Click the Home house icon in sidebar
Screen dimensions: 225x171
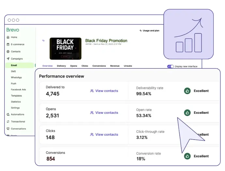(x=8, y=37)
